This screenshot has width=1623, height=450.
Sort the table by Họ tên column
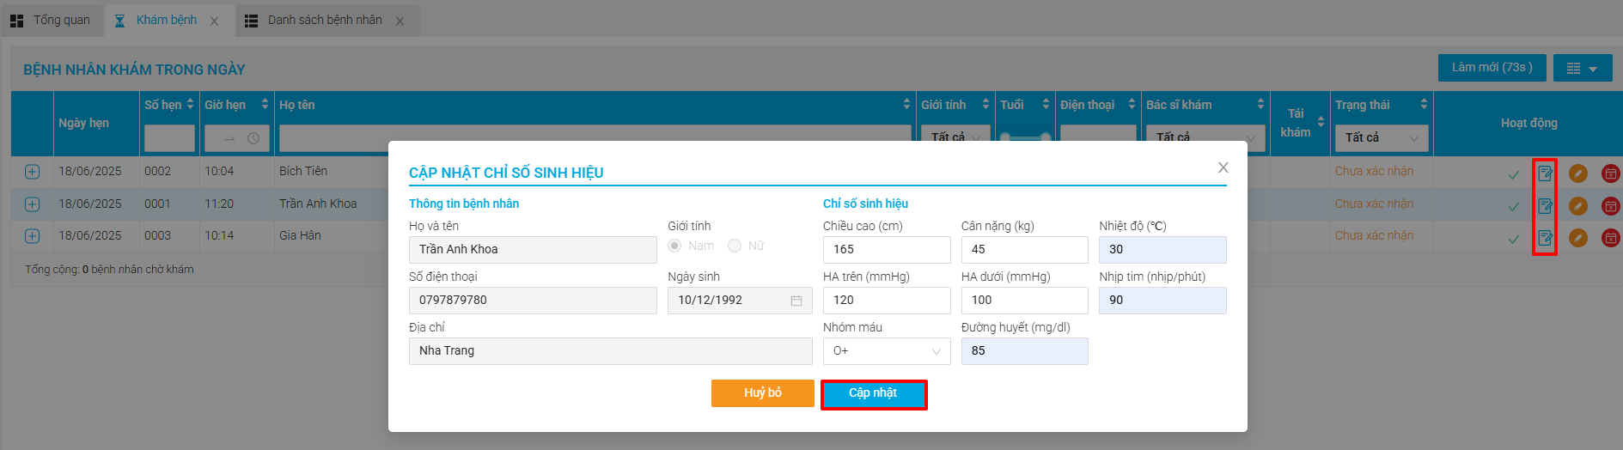(906, 104)
